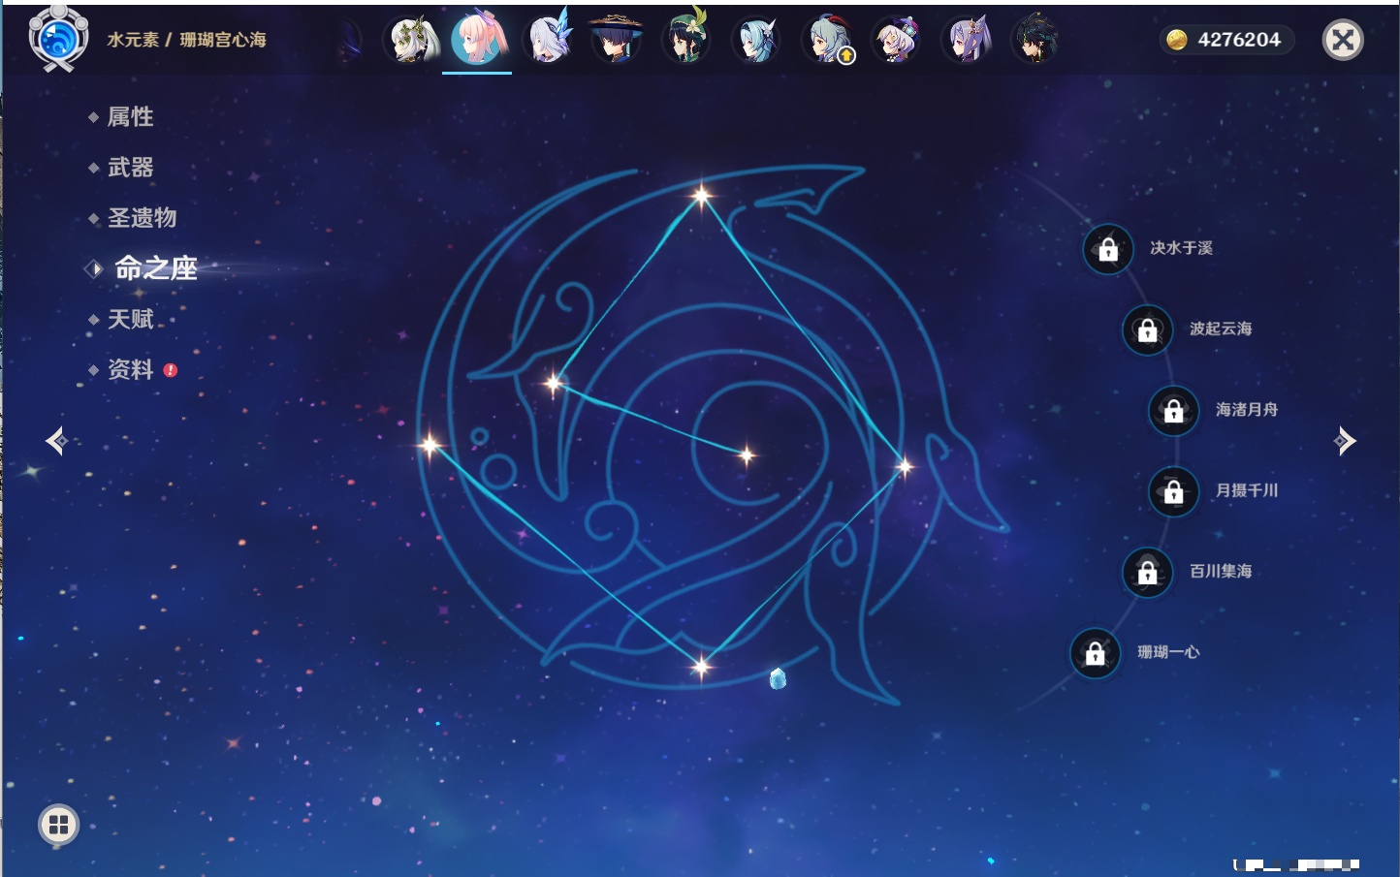This screenshot has width=1400, height=877.
Task: Open the grid menu button
Action: click(x=58, y=825)
